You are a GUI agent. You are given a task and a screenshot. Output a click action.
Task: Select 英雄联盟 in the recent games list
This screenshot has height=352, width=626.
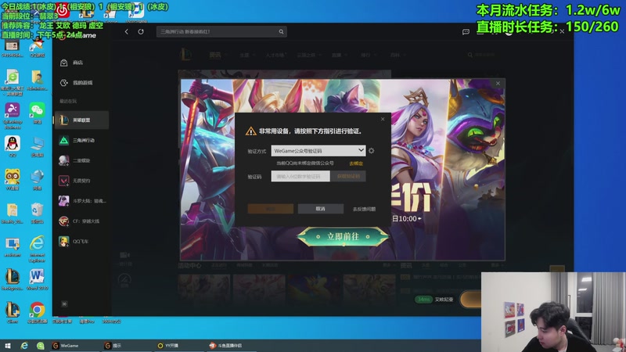click(x=81, y=120)
